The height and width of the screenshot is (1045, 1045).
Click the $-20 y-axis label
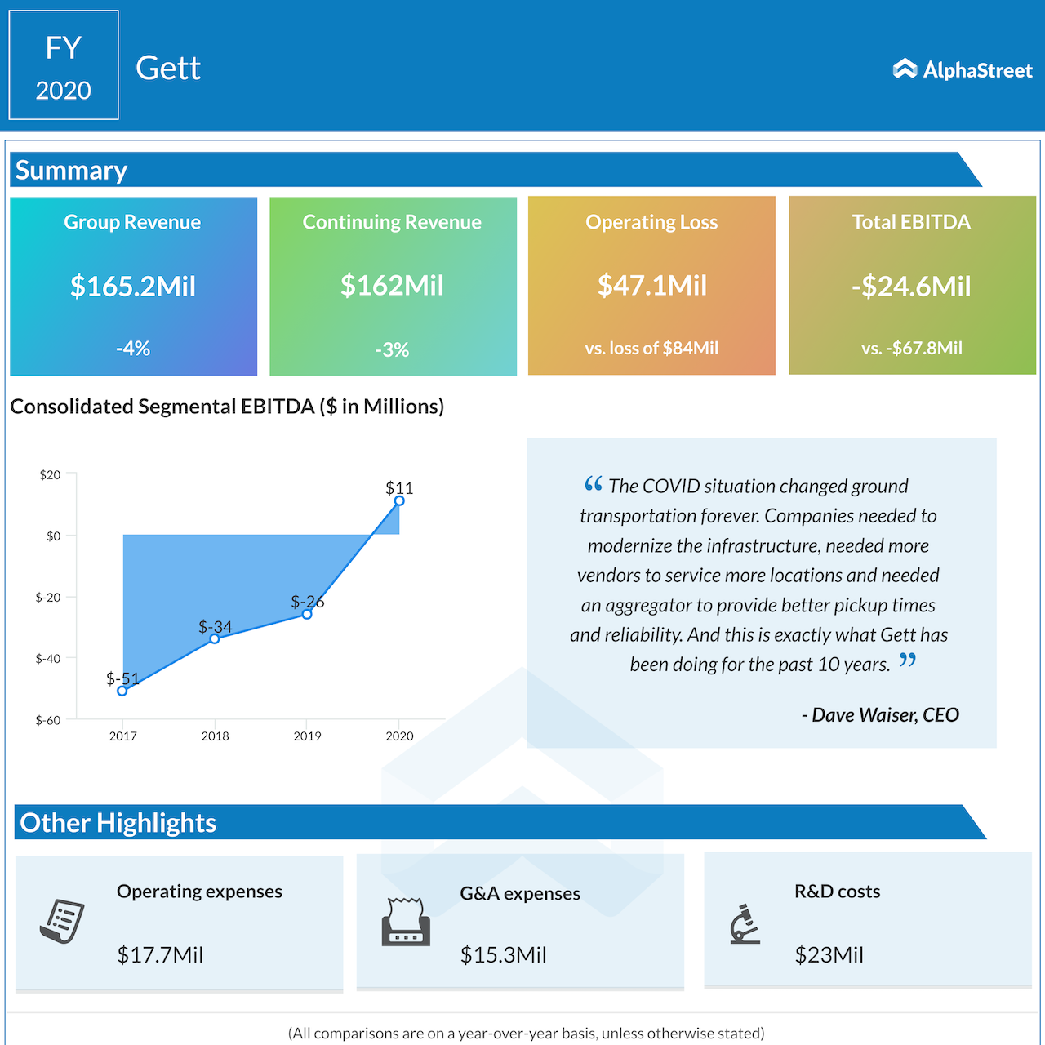pos(48,597)
